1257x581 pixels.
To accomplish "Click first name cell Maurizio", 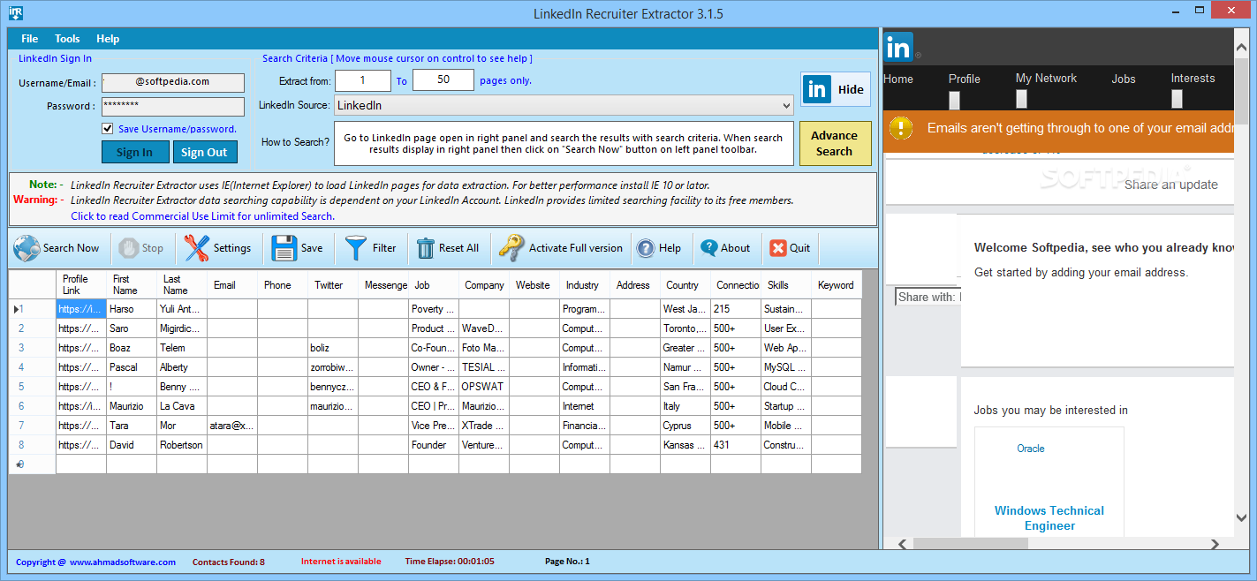I will [132, 406].
